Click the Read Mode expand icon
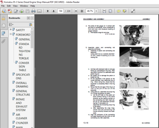Viewport: 159px width, 128px height. (133, 11)
